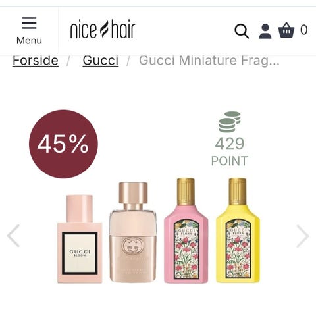Tap the Menu text label
Viewport: 316px width, 316px height.
point(29,41)
